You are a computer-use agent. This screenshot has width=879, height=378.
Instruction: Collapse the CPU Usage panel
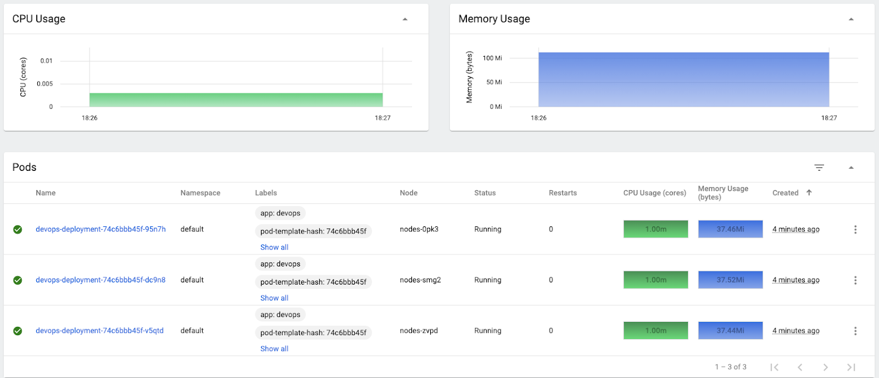point(405,19)
